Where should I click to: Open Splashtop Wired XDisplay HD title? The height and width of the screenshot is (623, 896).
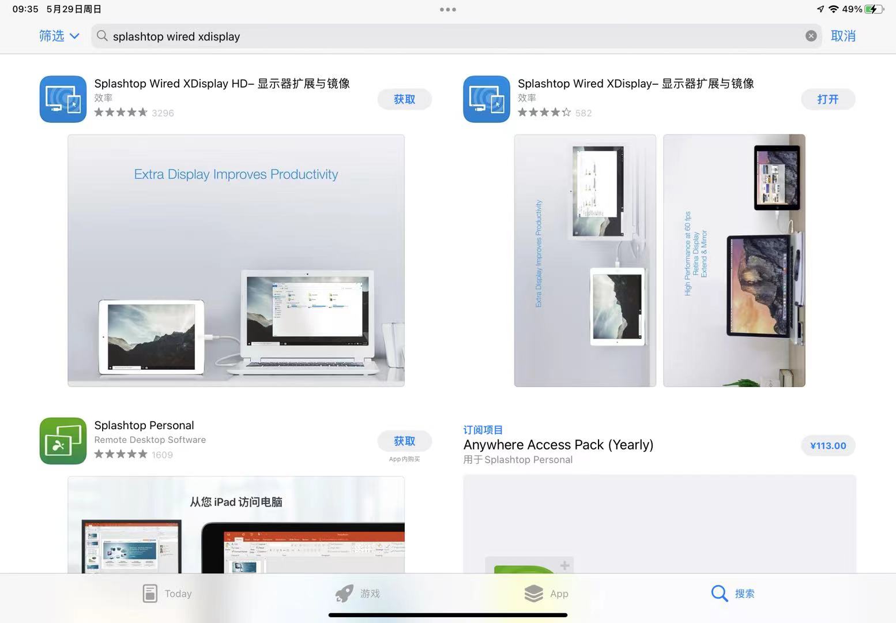tap(222, 83)
